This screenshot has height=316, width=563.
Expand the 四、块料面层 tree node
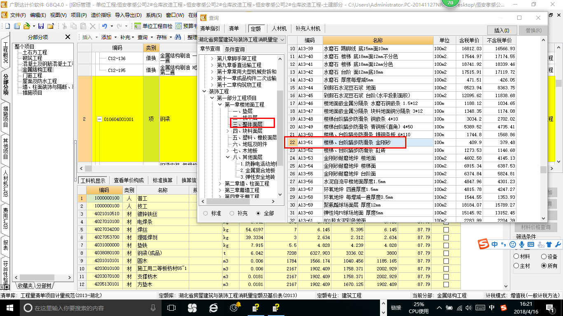[228, 131]
